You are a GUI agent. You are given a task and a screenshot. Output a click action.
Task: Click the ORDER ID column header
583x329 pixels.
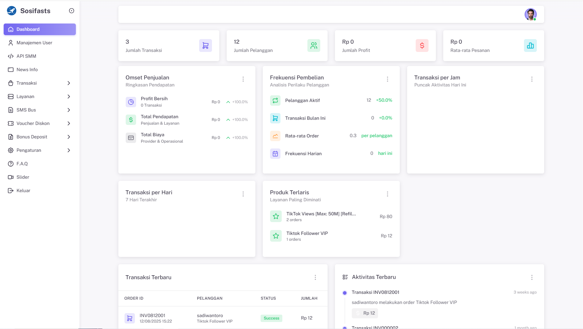coord(134,298)
